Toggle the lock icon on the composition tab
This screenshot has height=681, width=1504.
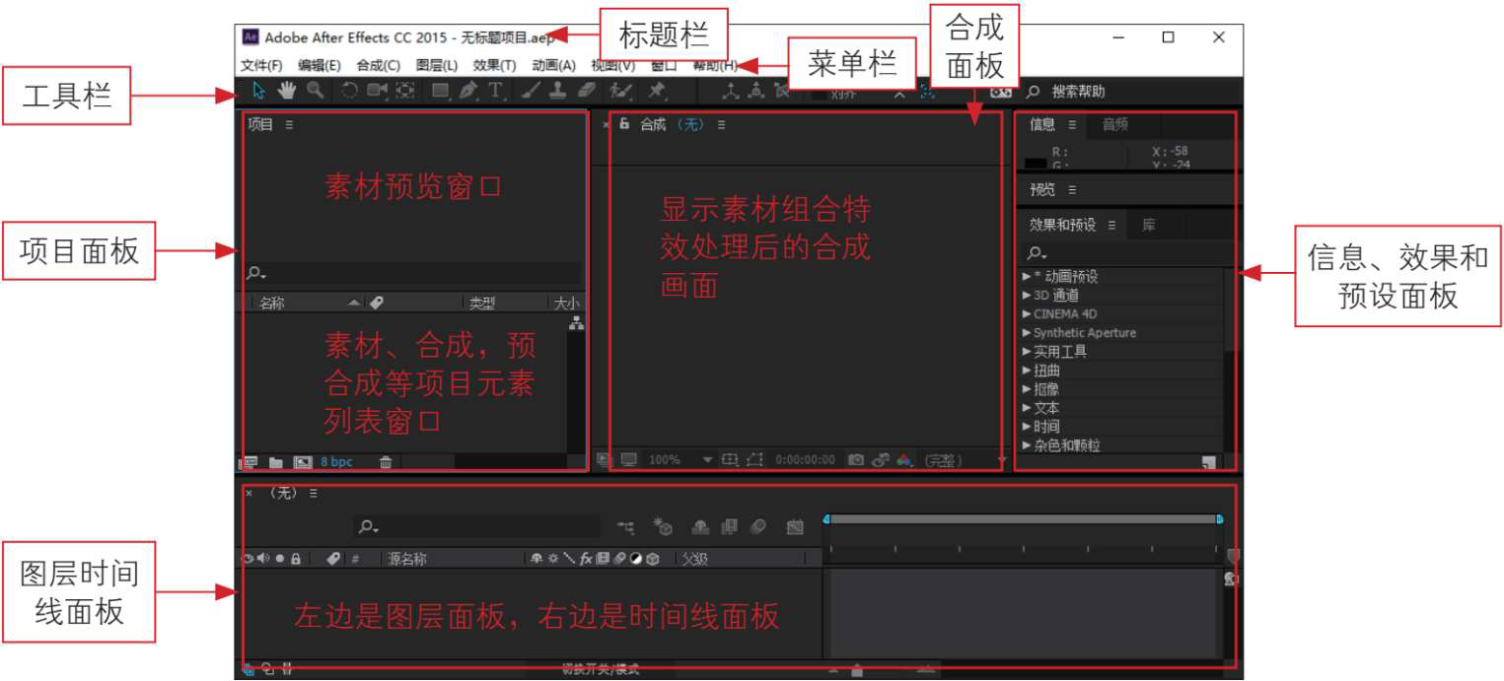[624, 124]
